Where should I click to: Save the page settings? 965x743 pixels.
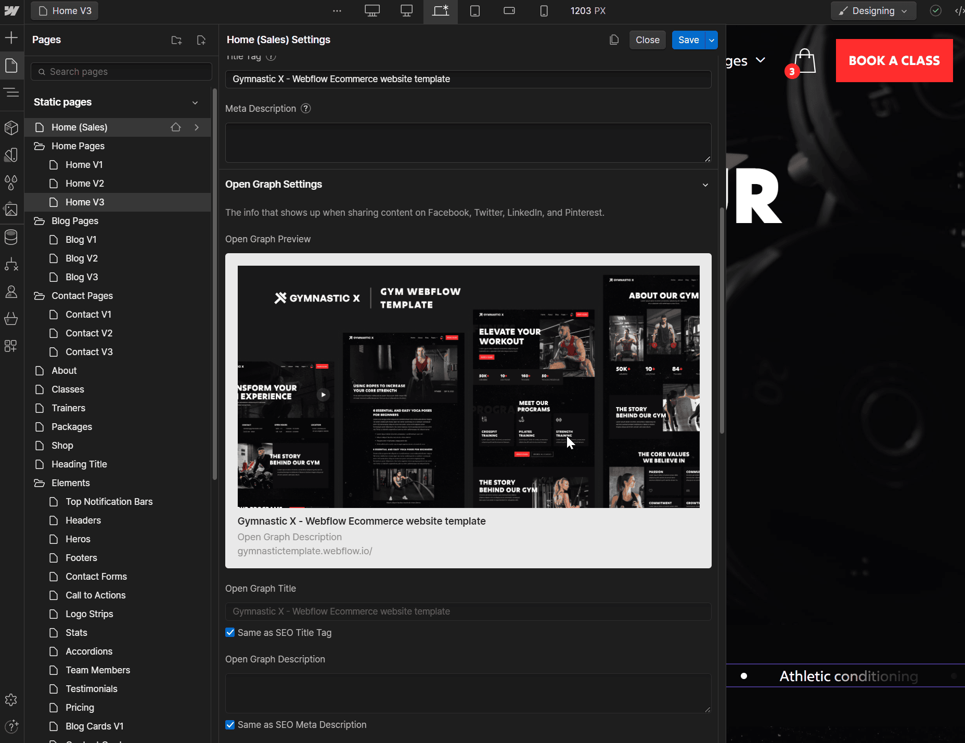click(688, 40)
